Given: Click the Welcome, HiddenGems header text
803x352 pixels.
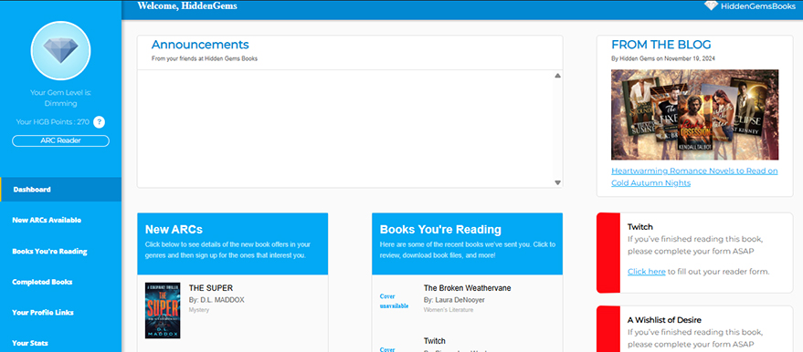Looking at the screenshot, I should coord(187,6).
